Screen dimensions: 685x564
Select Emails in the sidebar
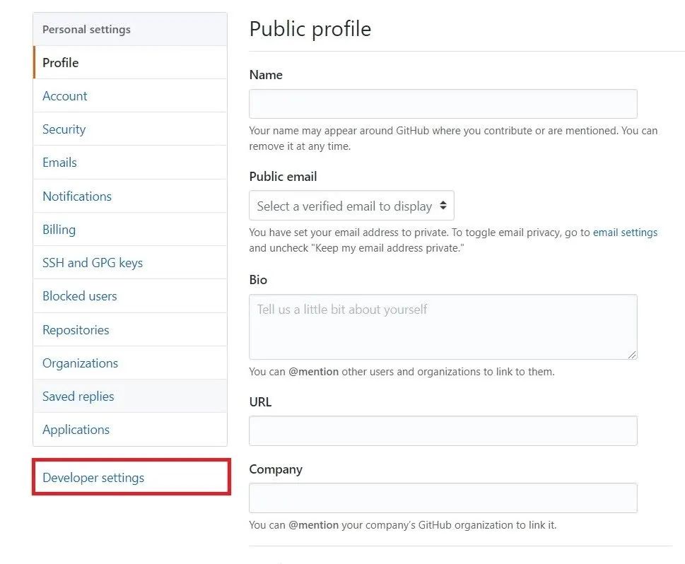click(x=130, y=162)
